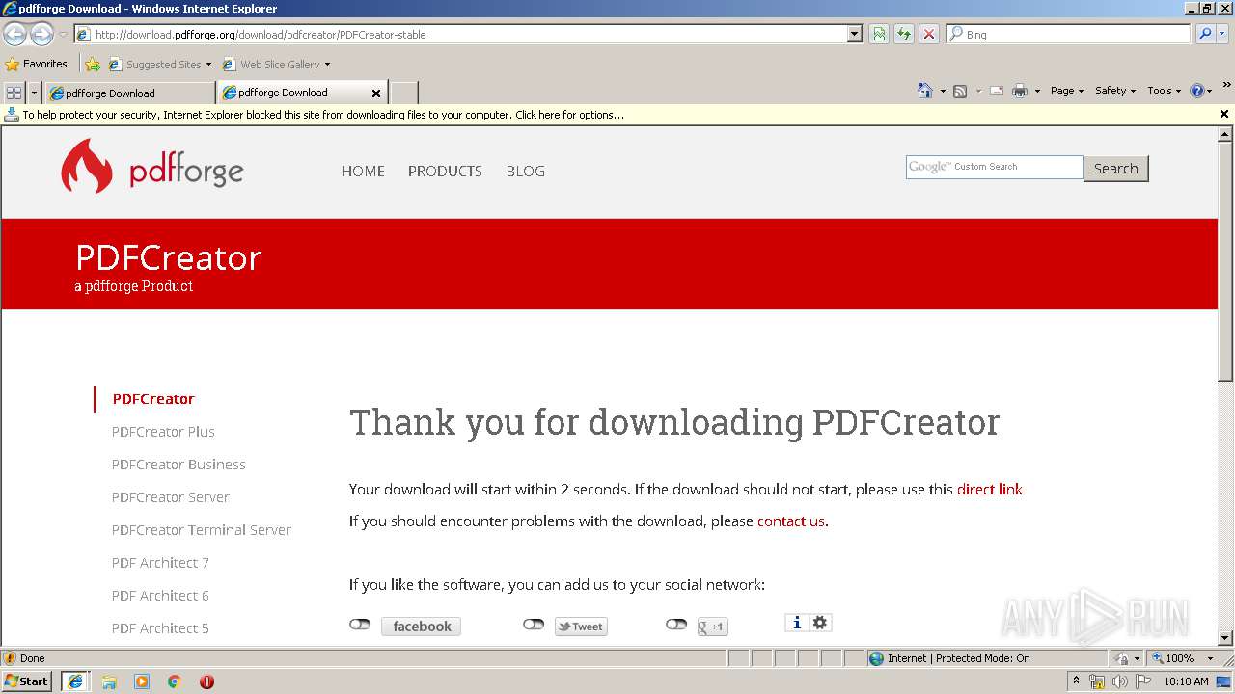Click the scrollbar down arrow

pyautogui.click(x=1225, y=638)
